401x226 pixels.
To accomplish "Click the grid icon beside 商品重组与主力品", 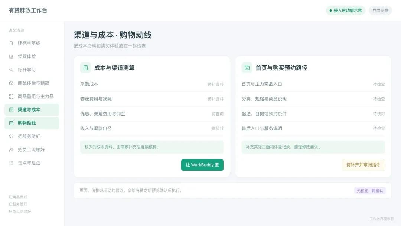I will (11, 97).
